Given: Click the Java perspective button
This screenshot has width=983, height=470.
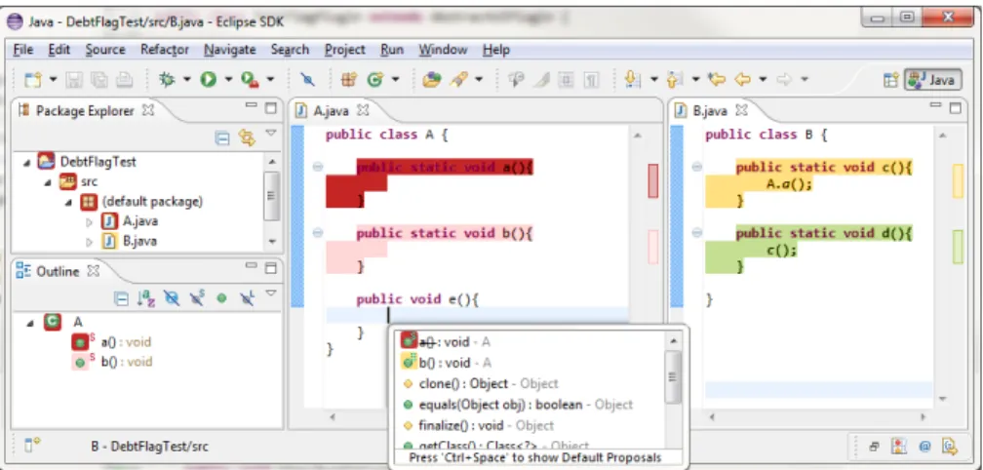Looking at the screenshot, I should click(933, 80).
